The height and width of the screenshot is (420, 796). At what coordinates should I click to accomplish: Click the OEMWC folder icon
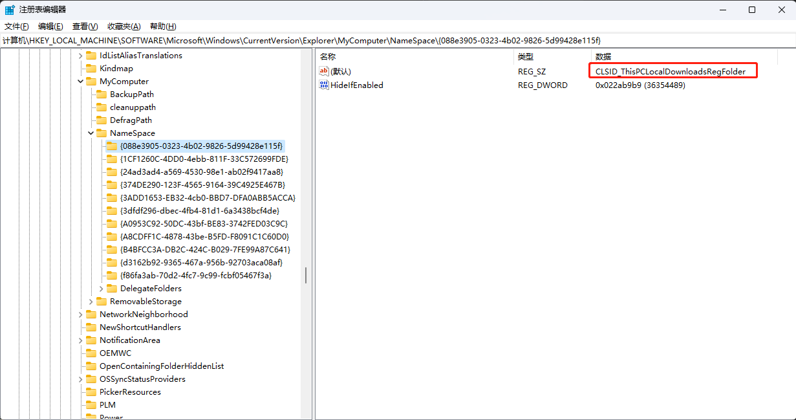pos(91,353)
